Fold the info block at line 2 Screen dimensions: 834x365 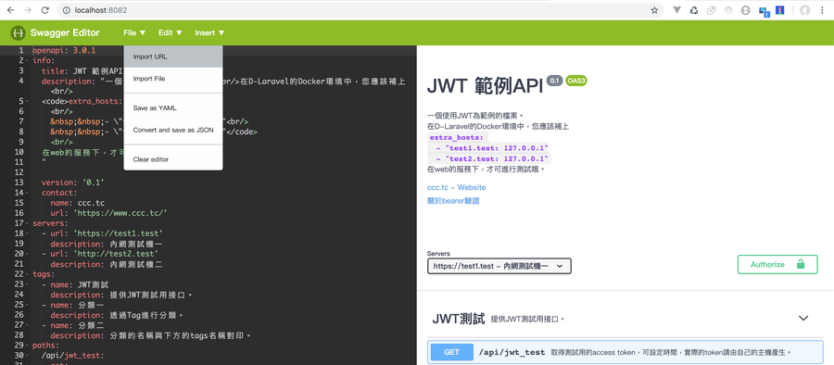point(28,60)
